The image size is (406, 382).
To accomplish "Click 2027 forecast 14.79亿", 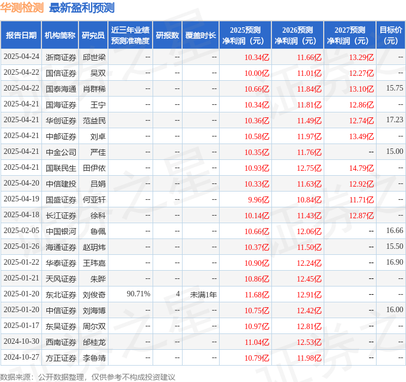I will [362, 168].
